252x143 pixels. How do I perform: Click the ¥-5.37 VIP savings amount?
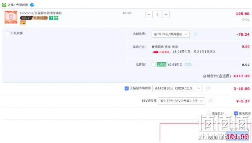coord(243,101)
